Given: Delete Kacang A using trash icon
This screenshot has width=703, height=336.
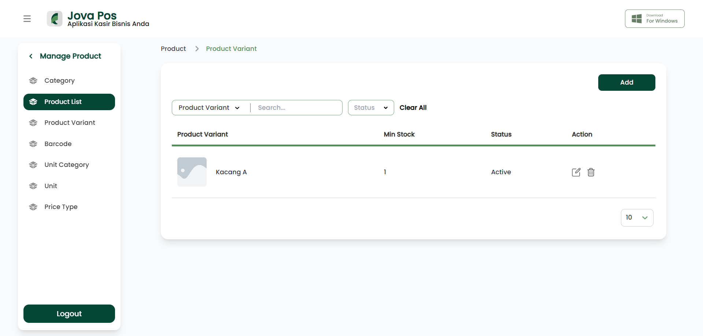Looking at the screenshot, I should tap(591, 172).
